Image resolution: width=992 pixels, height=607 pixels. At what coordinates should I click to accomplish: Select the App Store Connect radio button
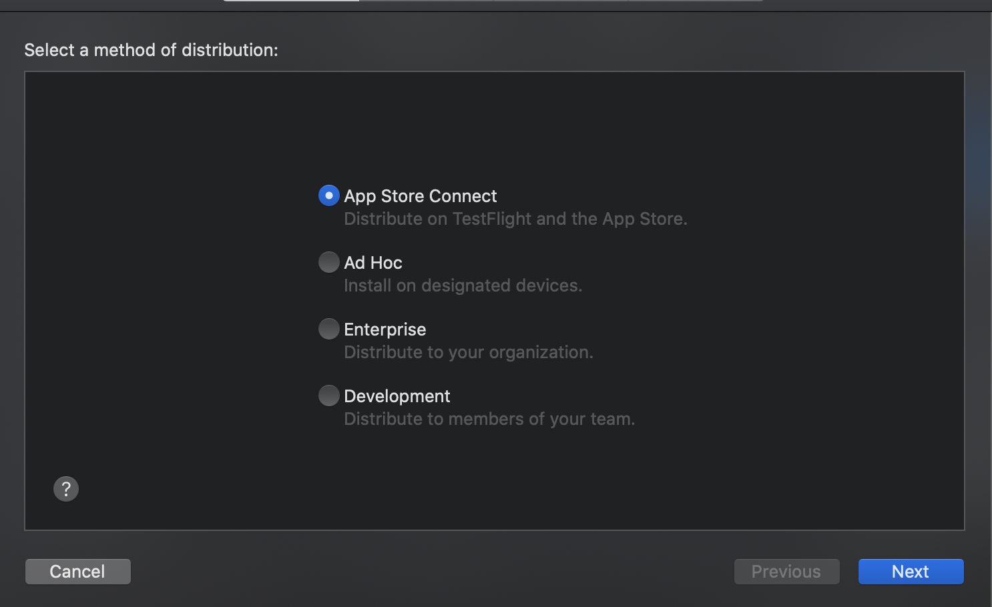tap(328, 195)
